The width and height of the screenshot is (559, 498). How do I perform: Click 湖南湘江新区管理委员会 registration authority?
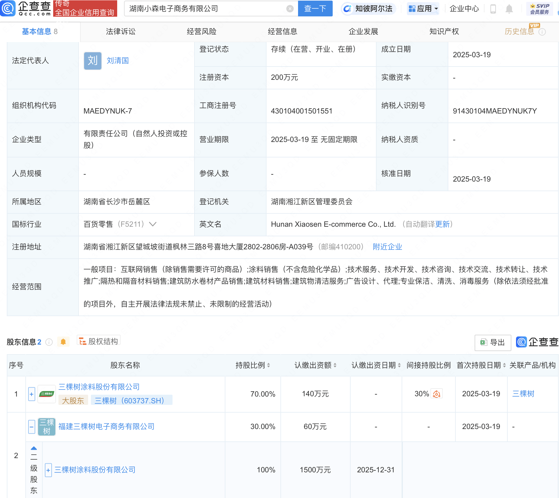[312, 202]
